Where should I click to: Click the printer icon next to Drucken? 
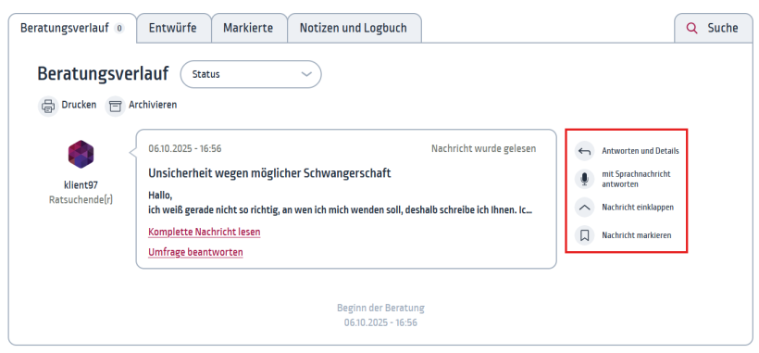(48, 106)
